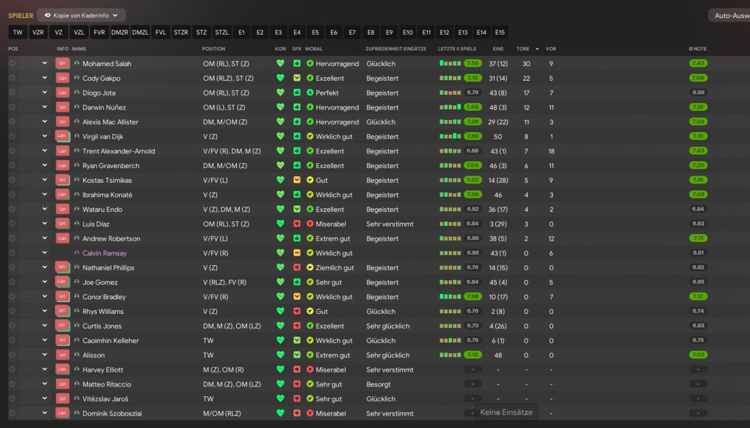Click the Url status badge for Mohamed Salah
Viewport: 750px width, 428px height.
62,63
